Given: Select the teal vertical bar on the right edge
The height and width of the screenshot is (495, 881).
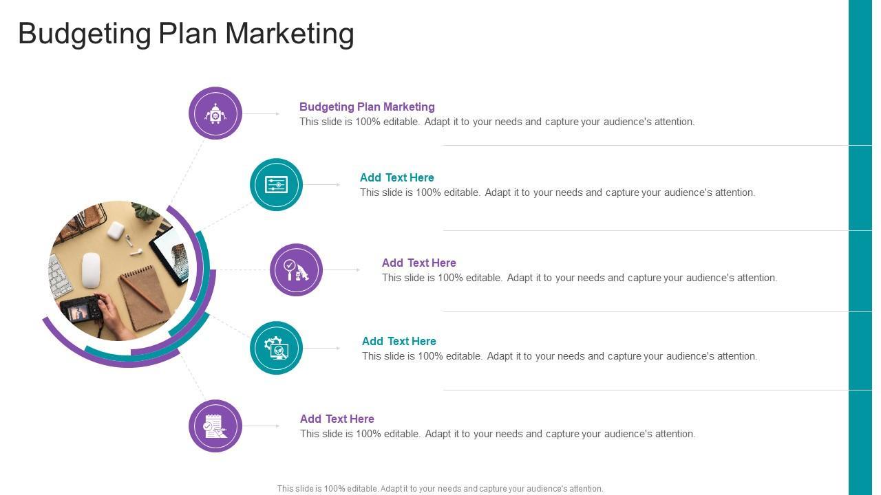Looking at the screenshot, I should (860, 247).
